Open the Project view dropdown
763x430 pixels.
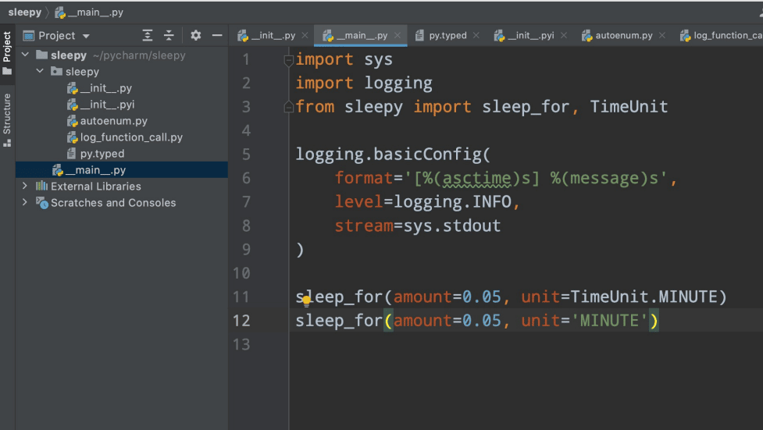click(86, 36)
